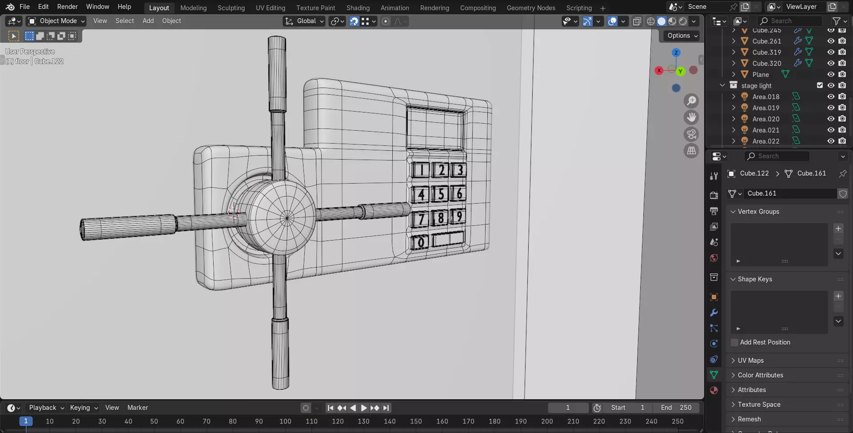Open the Material properties tab icon

[x=714, y=390]
